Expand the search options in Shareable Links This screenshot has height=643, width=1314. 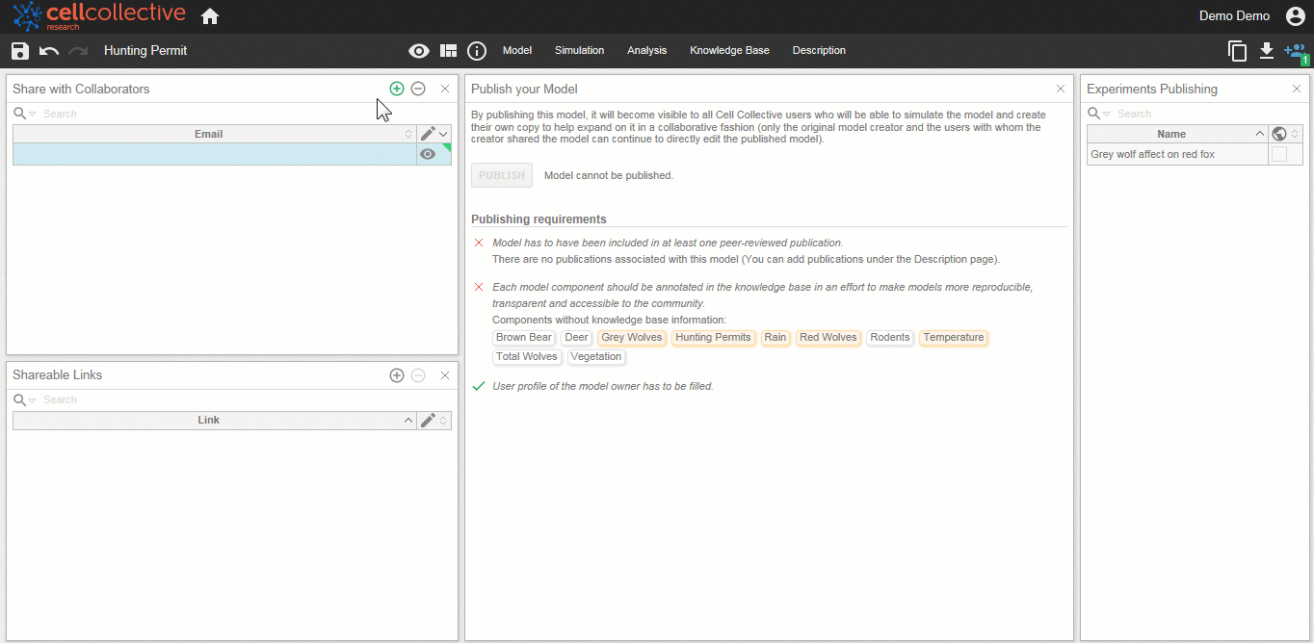tap(33, 400)
